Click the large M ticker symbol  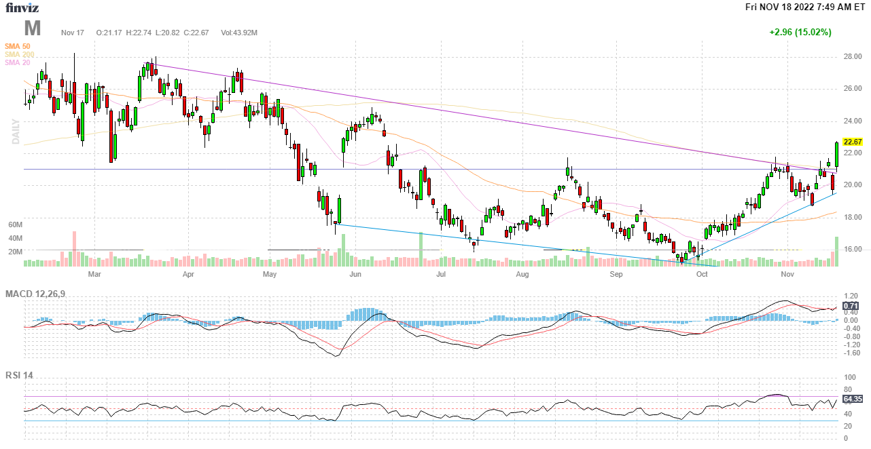(33, 28)
